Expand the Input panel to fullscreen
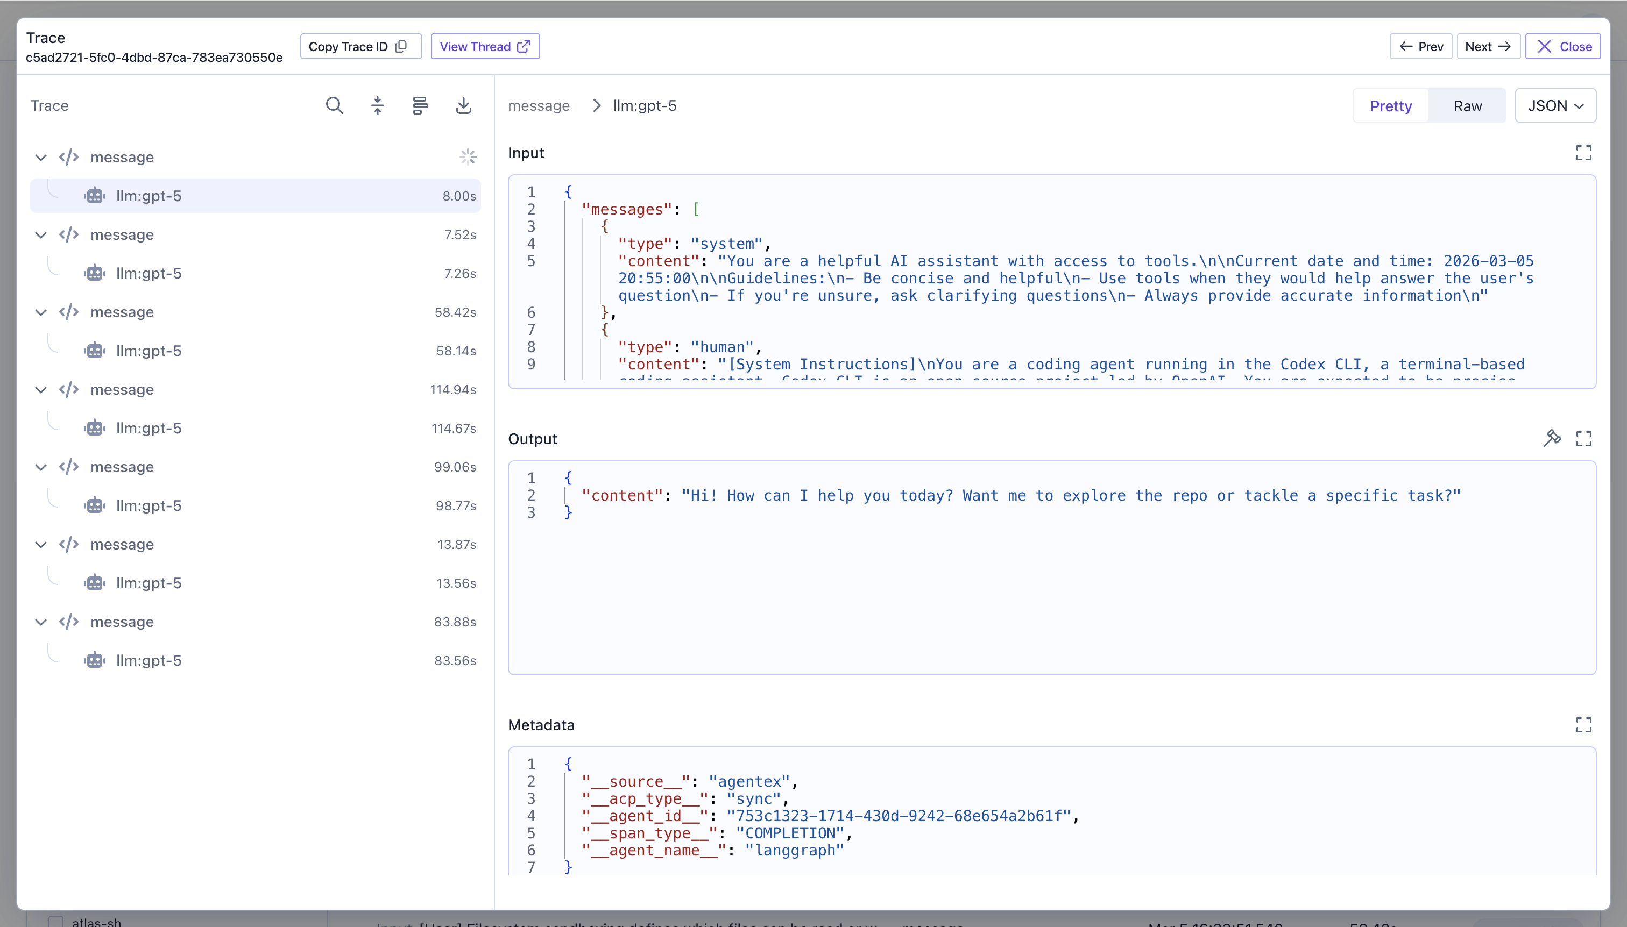The image size is (1627, 927). 1583,153
